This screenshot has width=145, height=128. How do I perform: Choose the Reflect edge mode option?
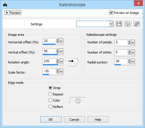[x=50, y=107]
